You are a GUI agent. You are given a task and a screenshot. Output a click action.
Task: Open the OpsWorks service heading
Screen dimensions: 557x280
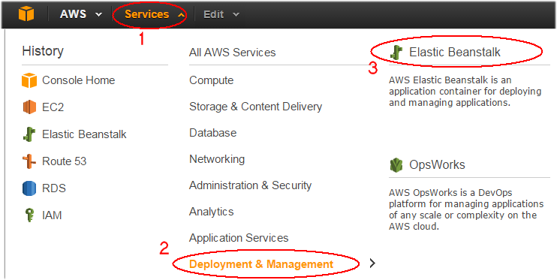437,165
